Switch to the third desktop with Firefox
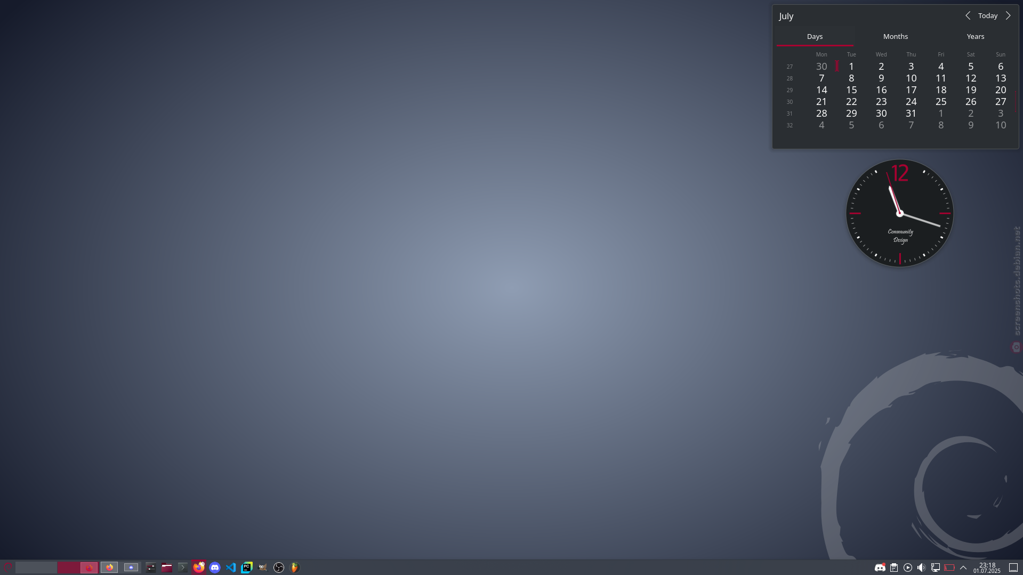 (110, 568)
